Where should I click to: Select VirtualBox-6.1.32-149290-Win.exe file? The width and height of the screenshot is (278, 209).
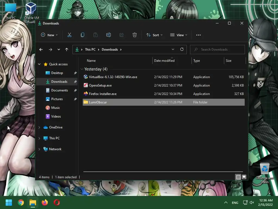(164, 77)
